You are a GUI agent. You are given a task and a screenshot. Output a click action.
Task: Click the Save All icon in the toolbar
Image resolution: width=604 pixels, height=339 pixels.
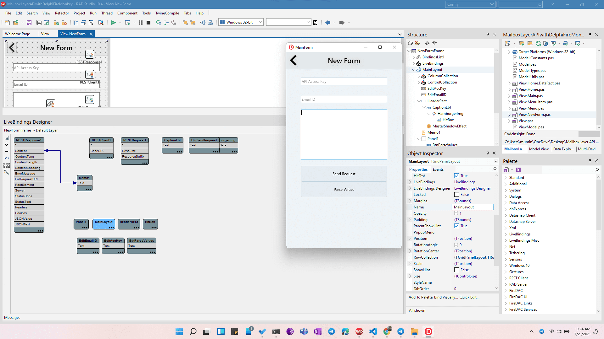click(x=39, y=22)
